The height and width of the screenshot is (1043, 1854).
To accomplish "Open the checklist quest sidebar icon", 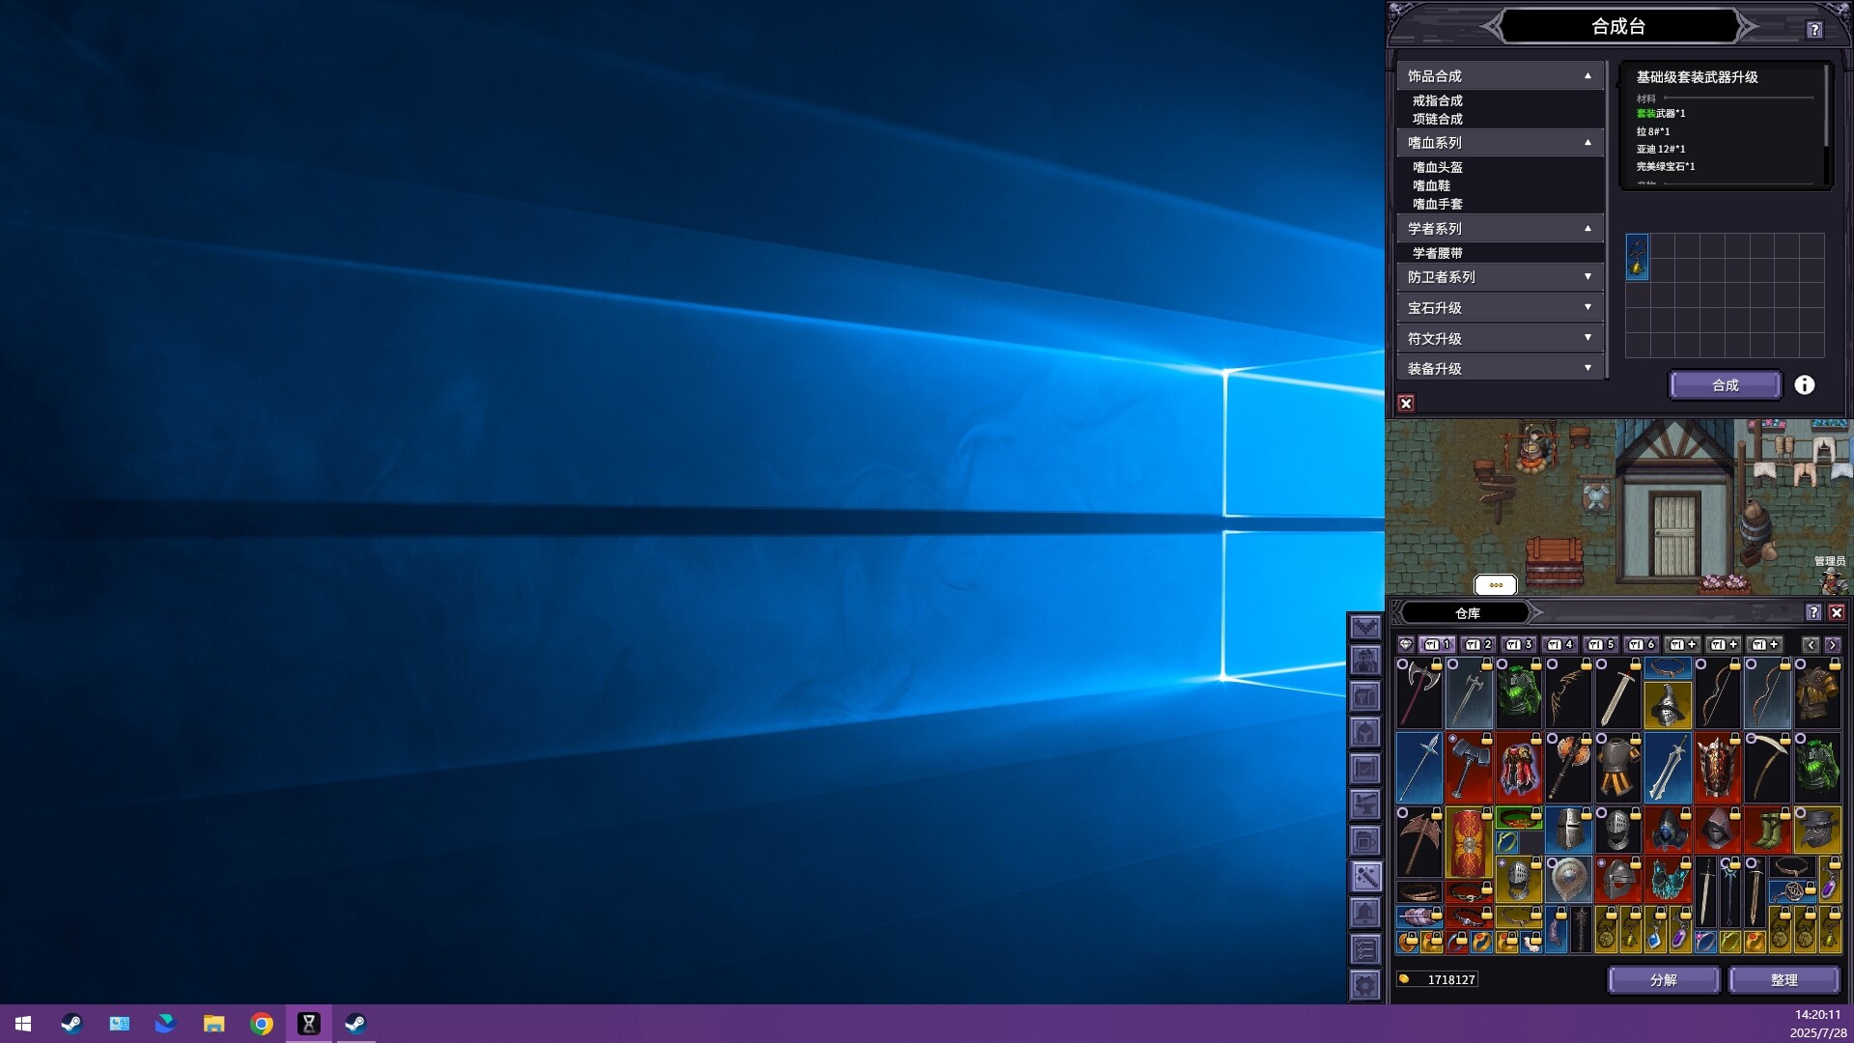I will [1365, 949].
